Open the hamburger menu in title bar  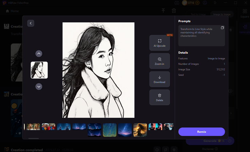tap(215, 3)
